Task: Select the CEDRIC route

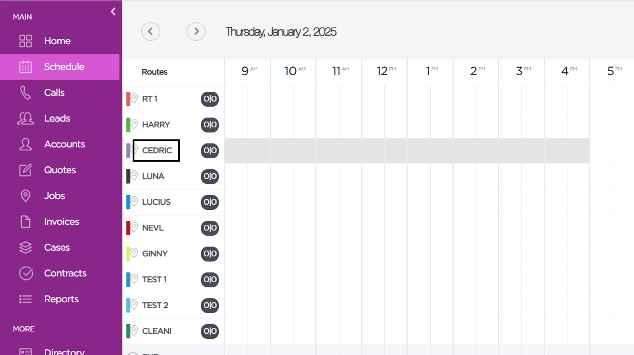Action: pos(157,150)
